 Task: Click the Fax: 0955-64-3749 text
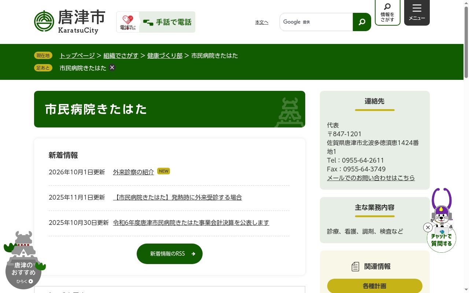click(x=356, y=169)
